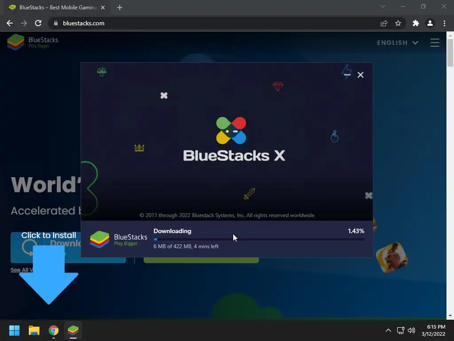The height and width of the screenshot is (341, 454).
Task: Open the website hamburger menu
Action: pos(434,43)
